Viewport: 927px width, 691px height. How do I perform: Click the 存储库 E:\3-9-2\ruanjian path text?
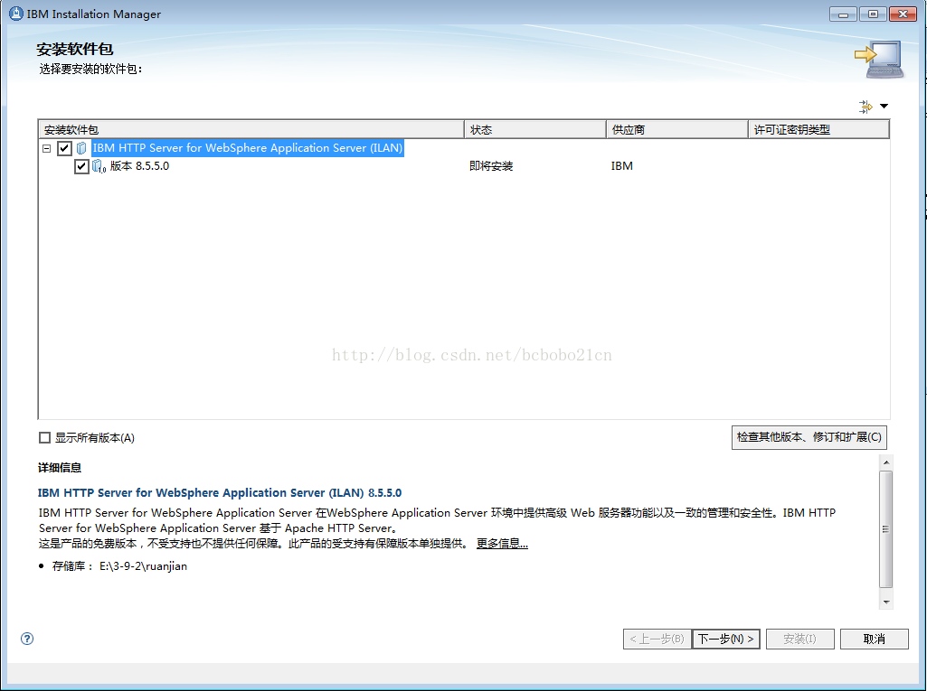(120, 565)
